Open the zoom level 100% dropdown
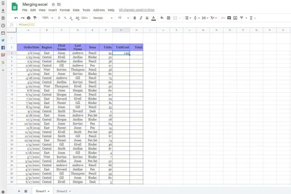The height and width of the screenshot is (194, 291). (x=48, y=18)
